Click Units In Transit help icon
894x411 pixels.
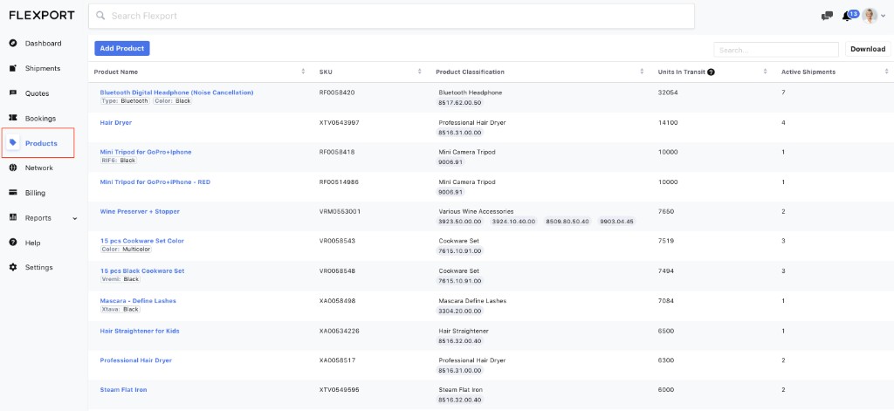[x=711, y=72]
